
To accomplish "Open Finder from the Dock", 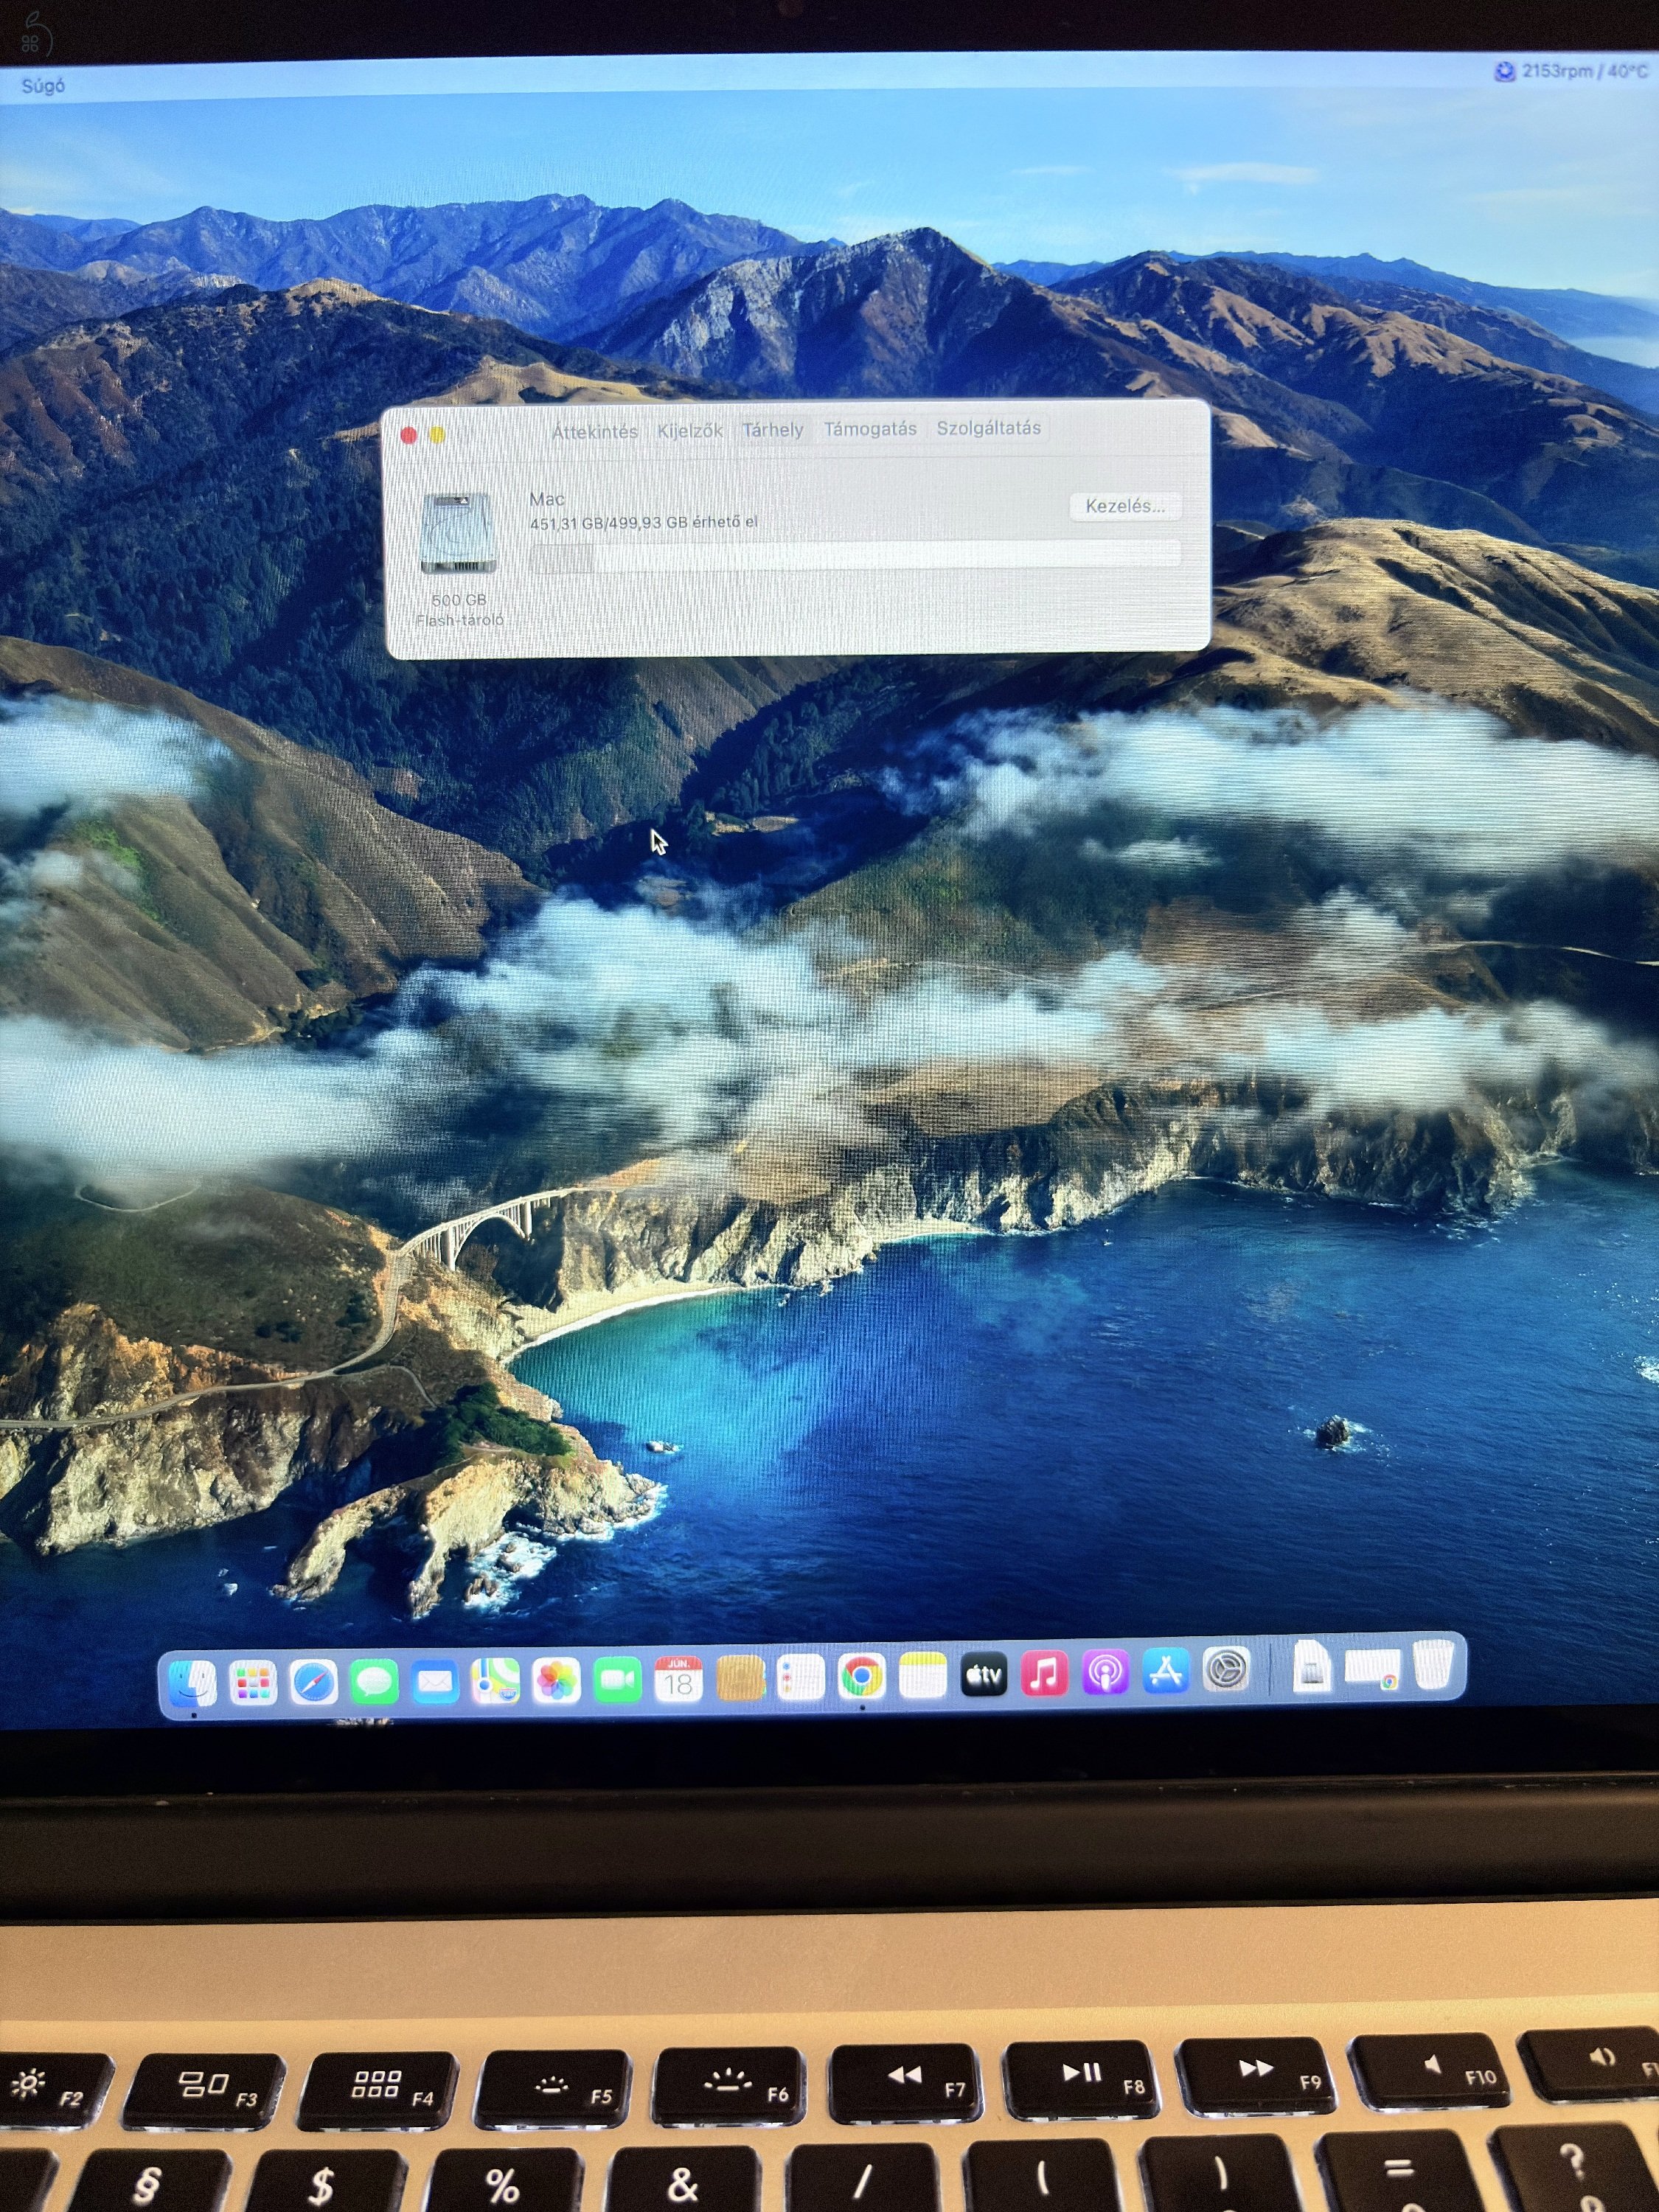I will (x=192, y=1683).
